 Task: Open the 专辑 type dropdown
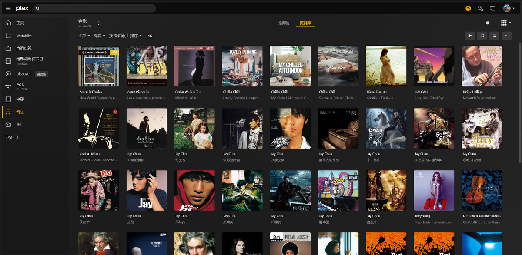(99, 36)
